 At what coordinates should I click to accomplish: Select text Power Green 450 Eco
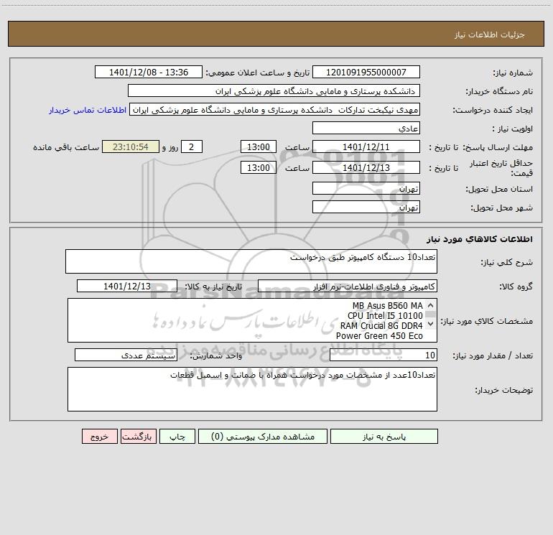coord(379,336)
